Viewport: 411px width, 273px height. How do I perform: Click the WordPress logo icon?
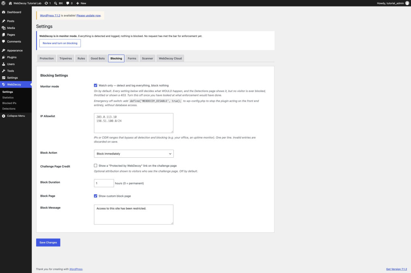(3, 3)
